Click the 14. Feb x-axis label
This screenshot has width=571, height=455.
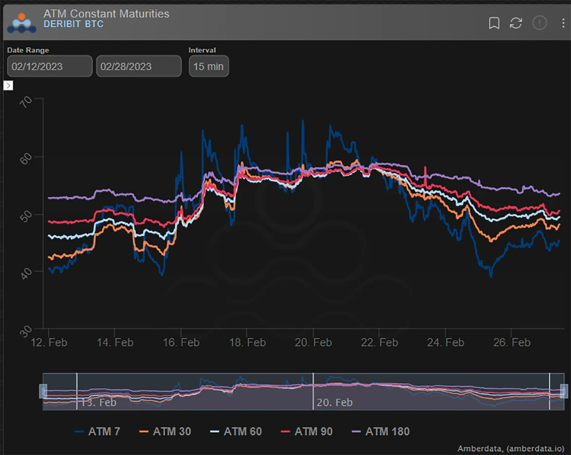click(115, 343)
